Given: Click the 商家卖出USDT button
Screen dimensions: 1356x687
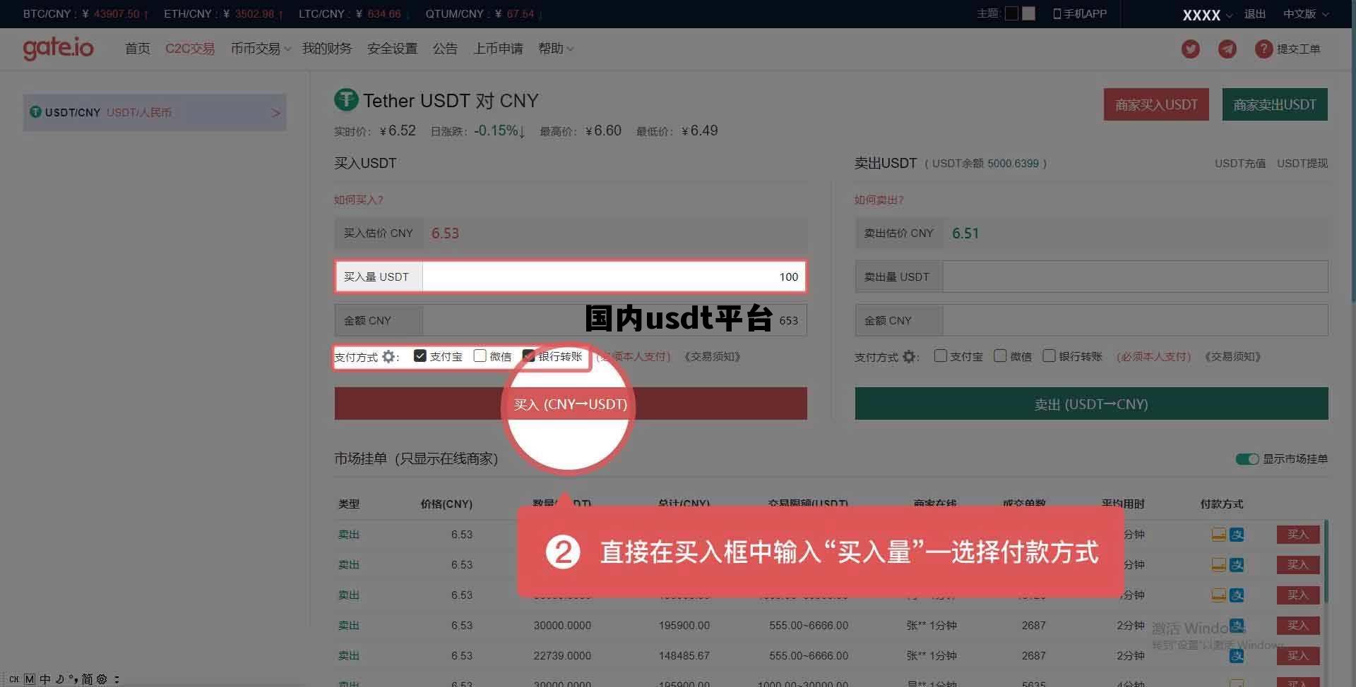Looking at the screenshot, I should (1275, 104).
